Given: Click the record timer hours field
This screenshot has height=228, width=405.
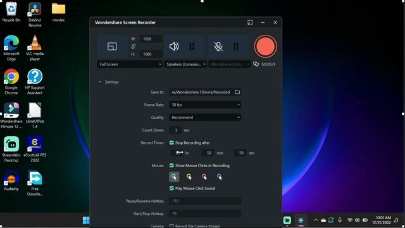Looking at the screenshot, I should pos(177,153).
